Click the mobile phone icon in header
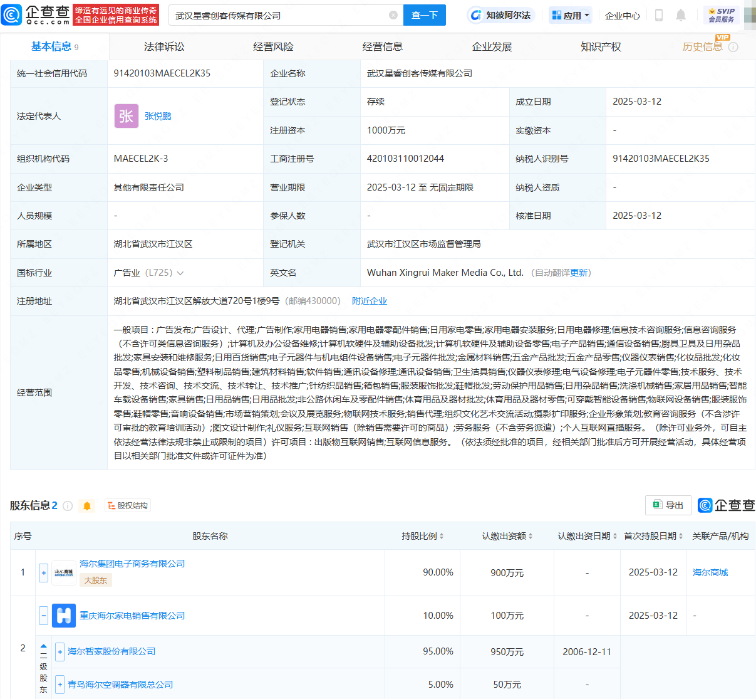756x699 pixels. (659, 15)
